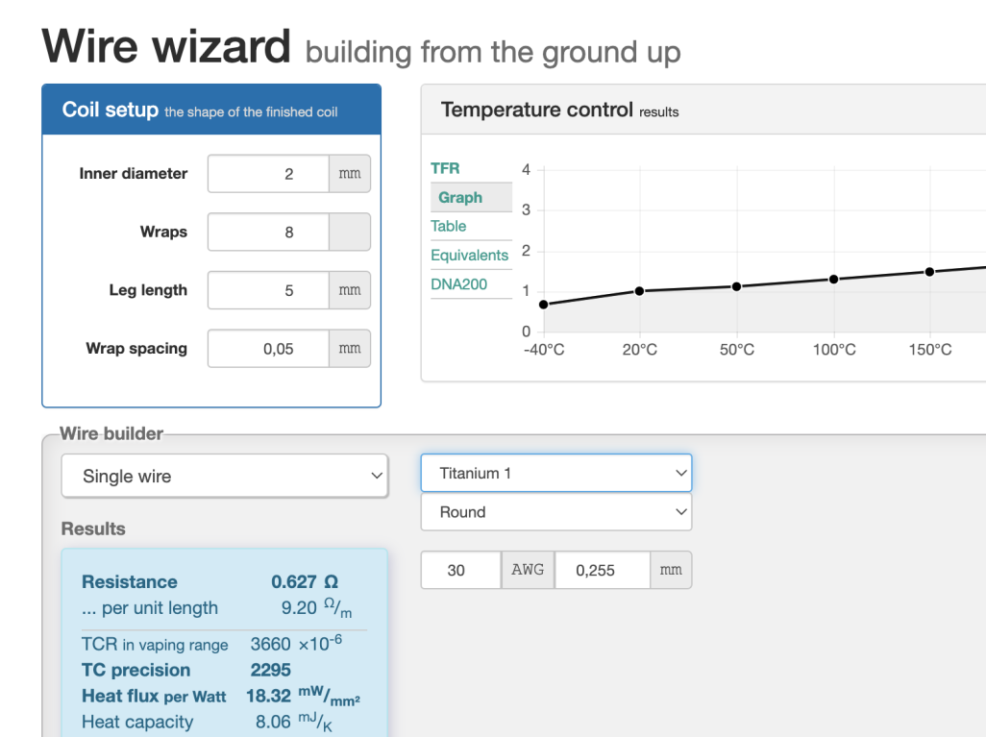Click the 150°C data point on graph
986x737 pixels.
929,272
